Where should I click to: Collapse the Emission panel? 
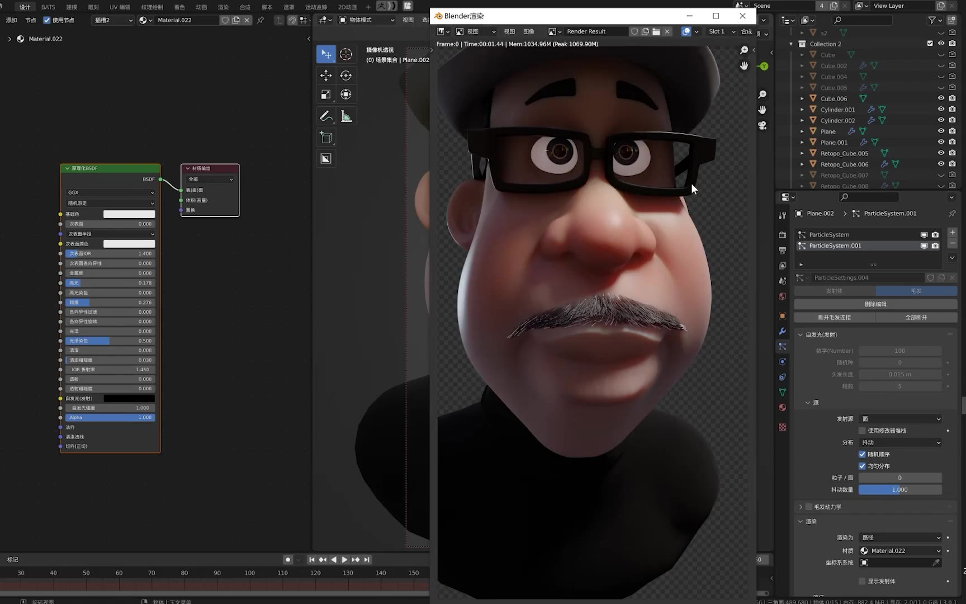800,335
